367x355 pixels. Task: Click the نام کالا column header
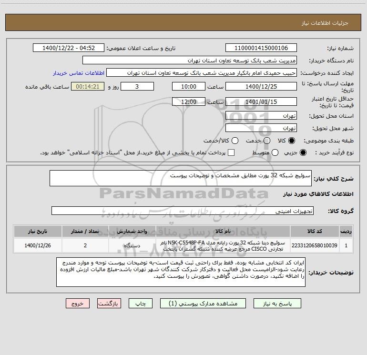coord(223,232)
